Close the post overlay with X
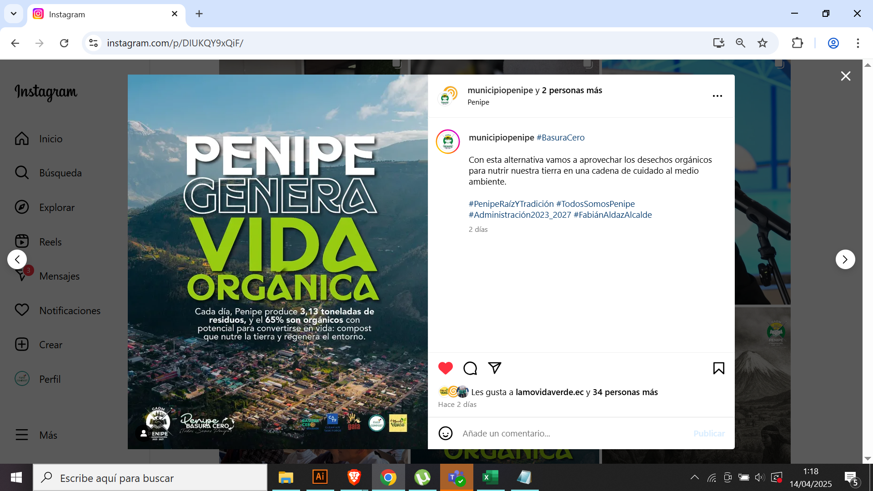Screen dimensions: 873x491 (x=846, y=76)
